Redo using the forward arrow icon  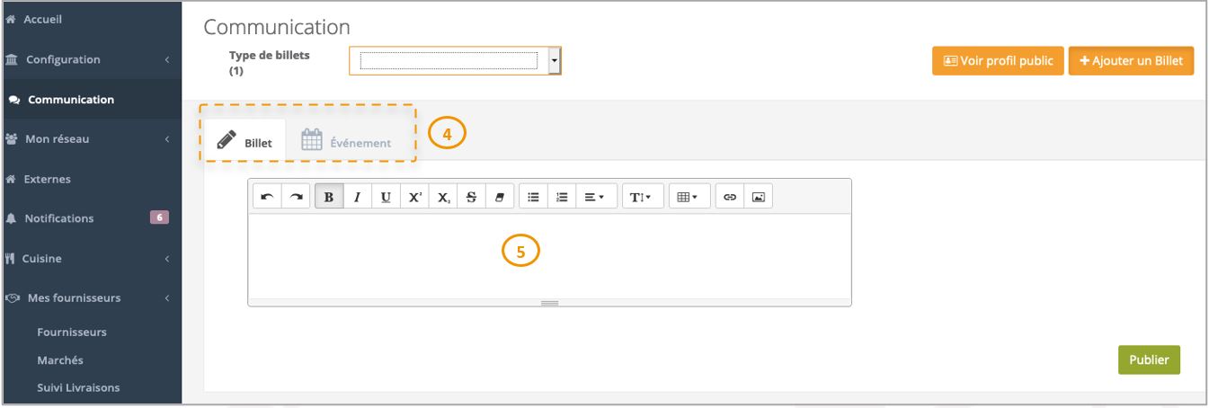pos(296,197)
